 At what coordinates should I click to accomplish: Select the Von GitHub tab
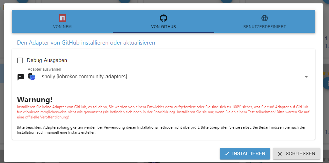coord(164,21)
